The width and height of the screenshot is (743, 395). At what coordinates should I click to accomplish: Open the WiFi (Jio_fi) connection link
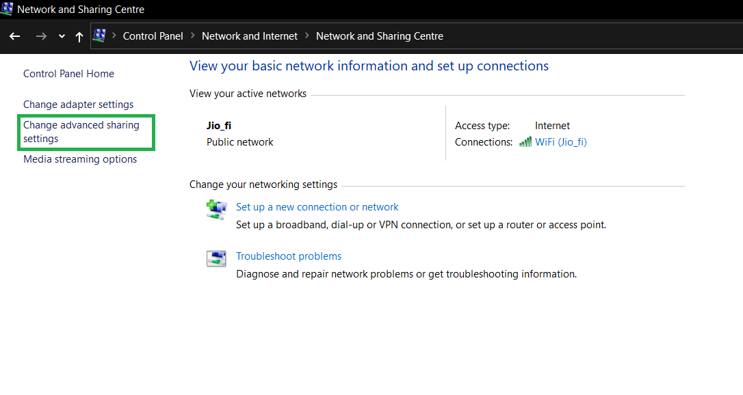[560, 142]
